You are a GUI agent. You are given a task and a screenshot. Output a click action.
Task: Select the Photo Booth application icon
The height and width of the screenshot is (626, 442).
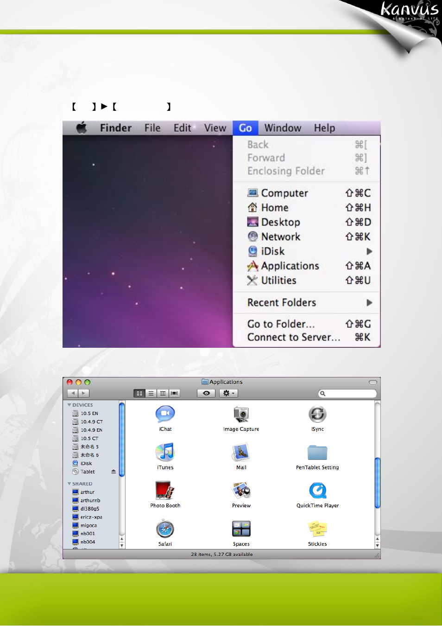coord(165,491)
